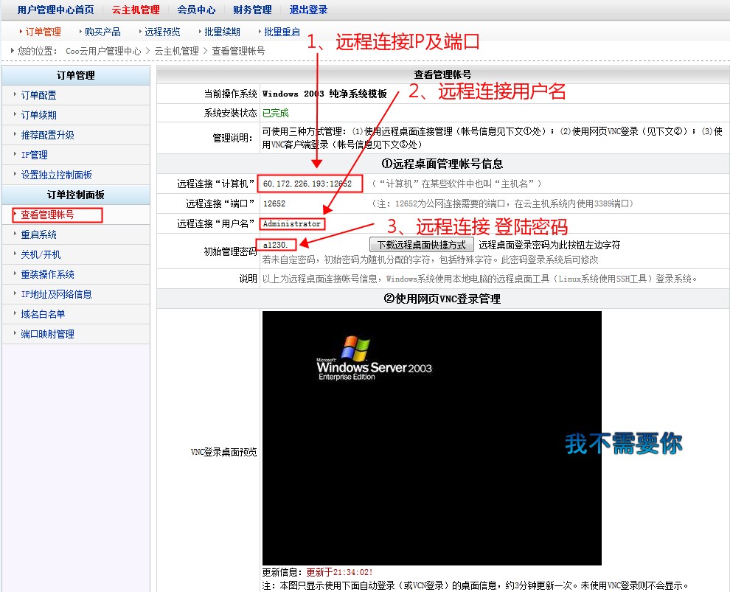Go to 会员中心 in top navigation

click(x=196, y=10)
